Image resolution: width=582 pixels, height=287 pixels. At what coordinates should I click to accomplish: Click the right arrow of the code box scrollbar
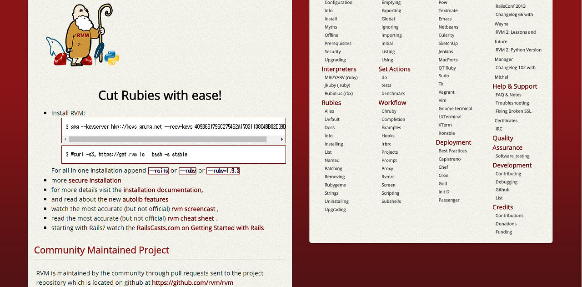(282, 139)
